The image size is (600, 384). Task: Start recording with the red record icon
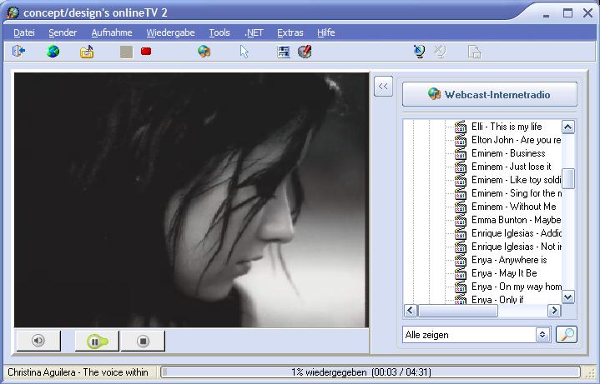[x=146, y=51]
